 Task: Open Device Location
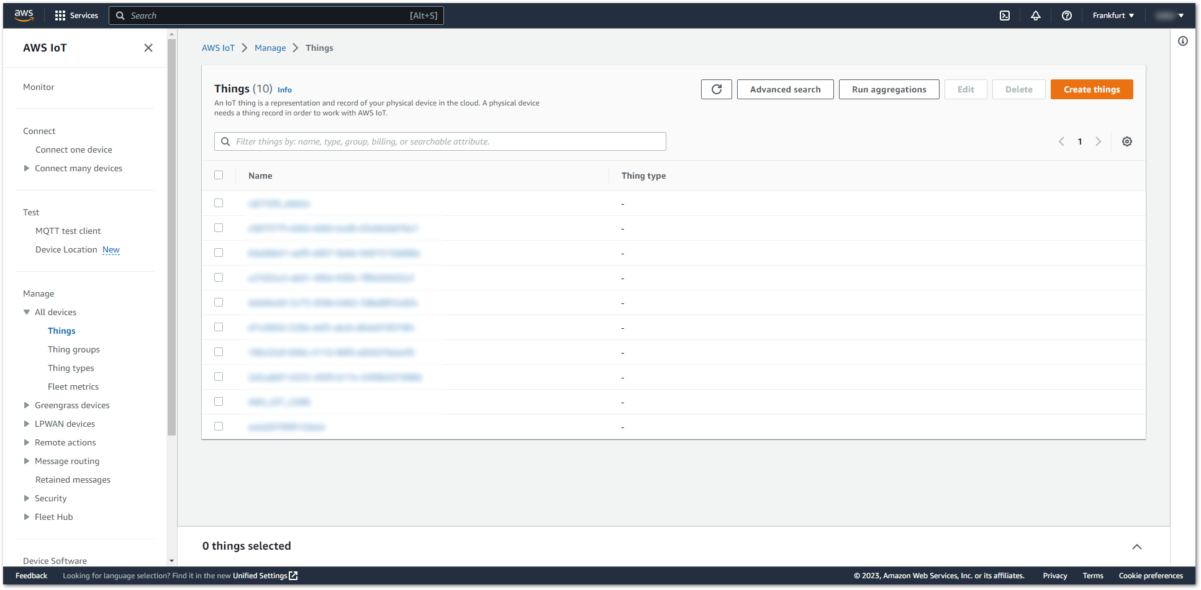click(66, 249)
